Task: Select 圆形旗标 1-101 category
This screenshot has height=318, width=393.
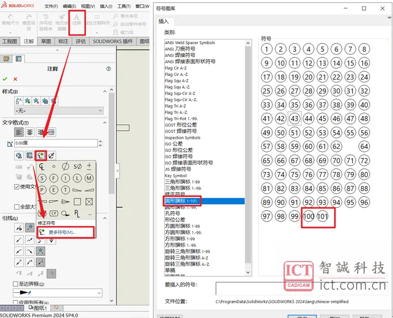Action: coord(205,201)
